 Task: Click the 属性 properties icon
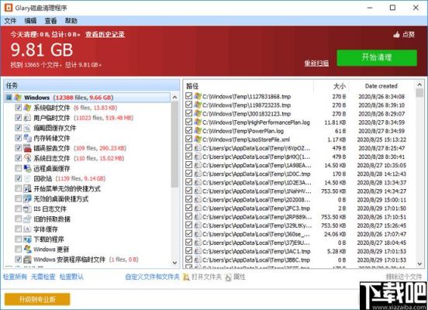click(x=228, y=277)
